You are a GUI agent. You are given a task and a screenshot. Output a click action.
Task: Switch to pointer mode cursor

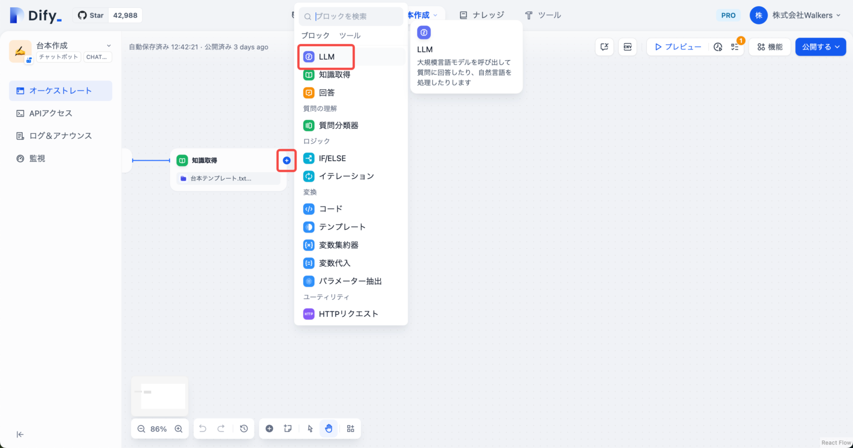click(310, 429)
